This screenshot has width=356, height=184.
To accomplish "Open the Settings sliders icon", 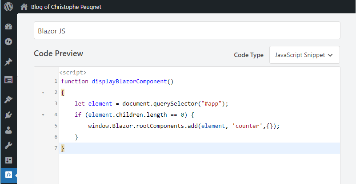I will [x=8, y=160].
